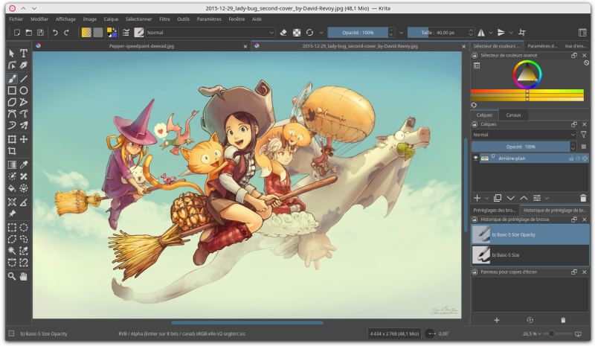Select the Gradient tool

(12, 164)
